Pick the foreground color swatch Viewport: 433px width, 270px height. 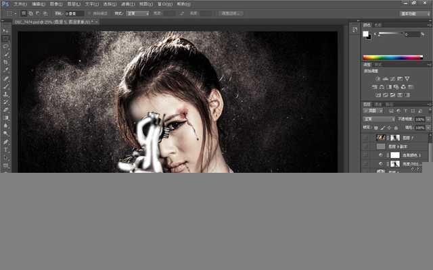tap(365, 34)
